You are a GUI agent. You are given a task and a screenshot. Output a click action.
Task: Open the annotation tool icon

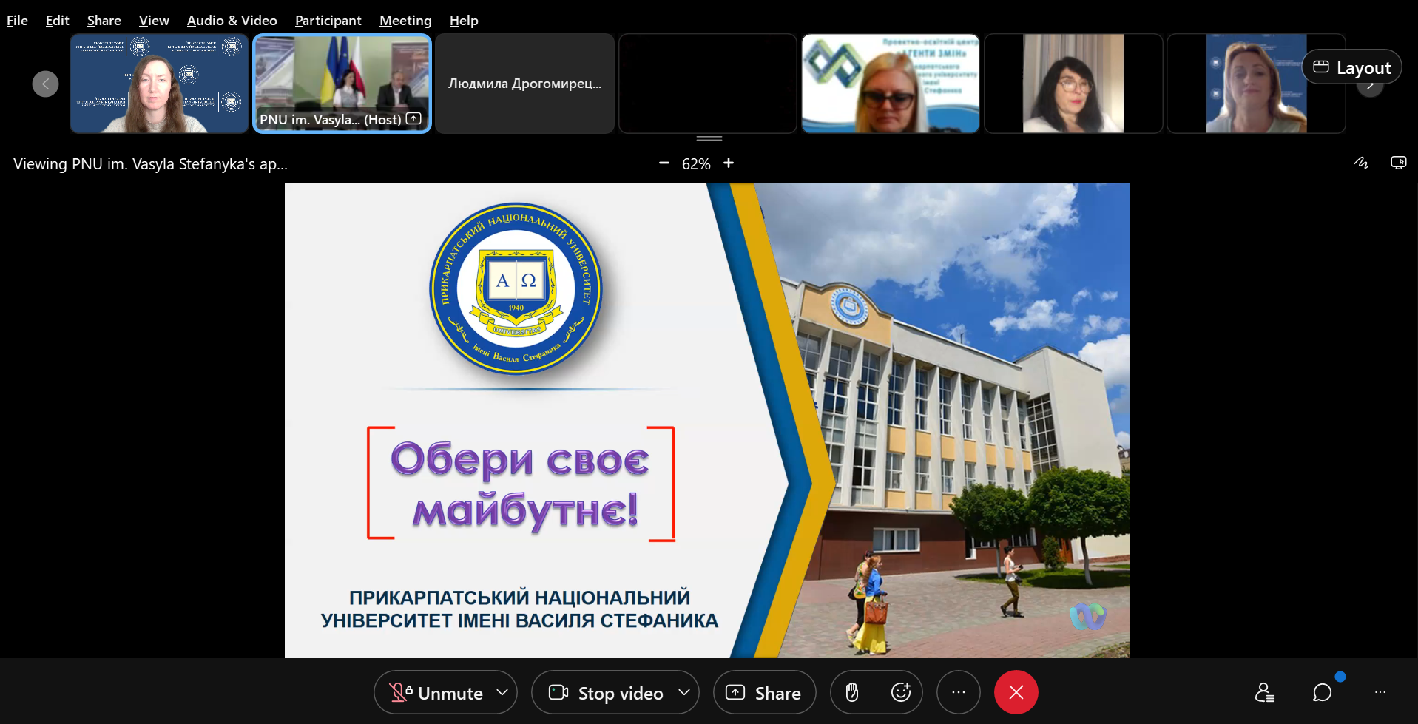(1361, 163)
